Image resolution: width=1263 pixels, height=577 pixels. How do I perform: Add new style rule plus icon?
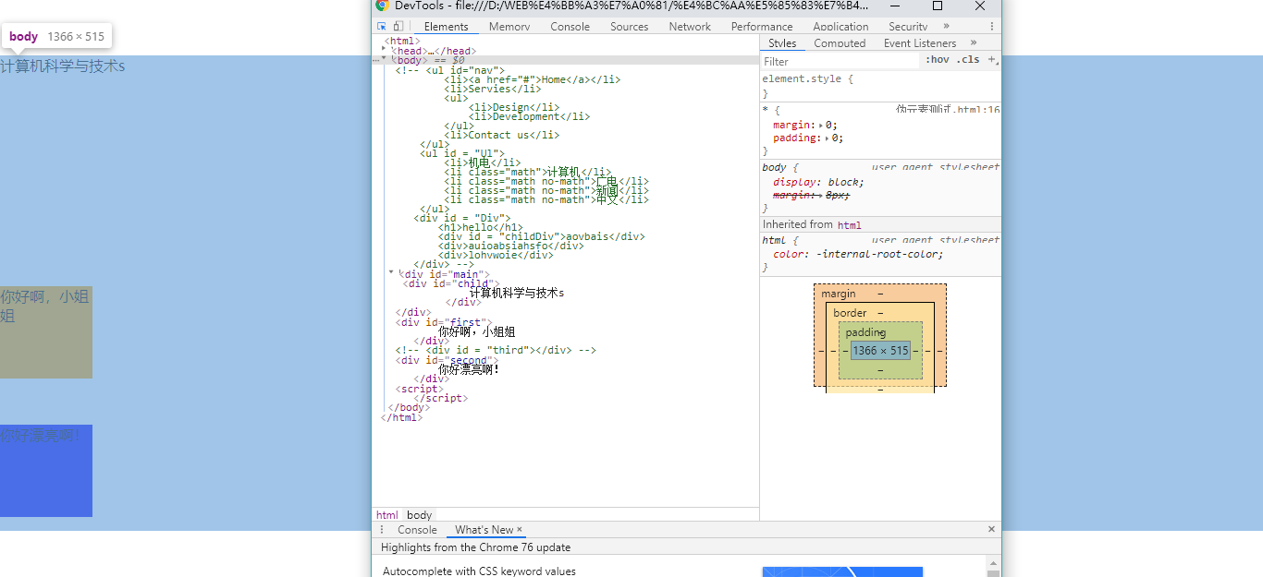point(992,59)
